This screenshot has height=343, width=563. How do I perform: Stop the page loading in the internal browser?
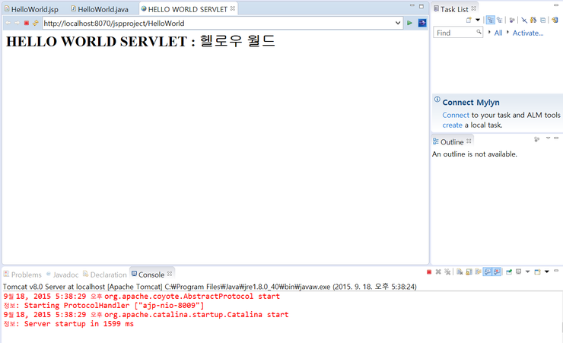click(x=27, y=23)
